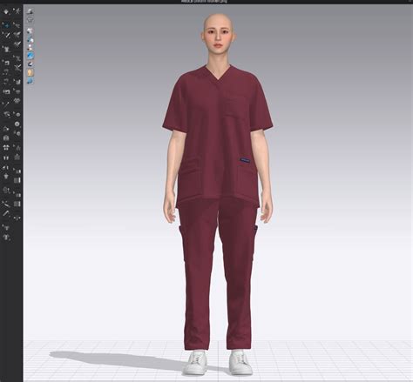The height and width of the screenshot is (382, 413).
Task: Click the navy label on the scrub top
Action: [x=246, y=159]
